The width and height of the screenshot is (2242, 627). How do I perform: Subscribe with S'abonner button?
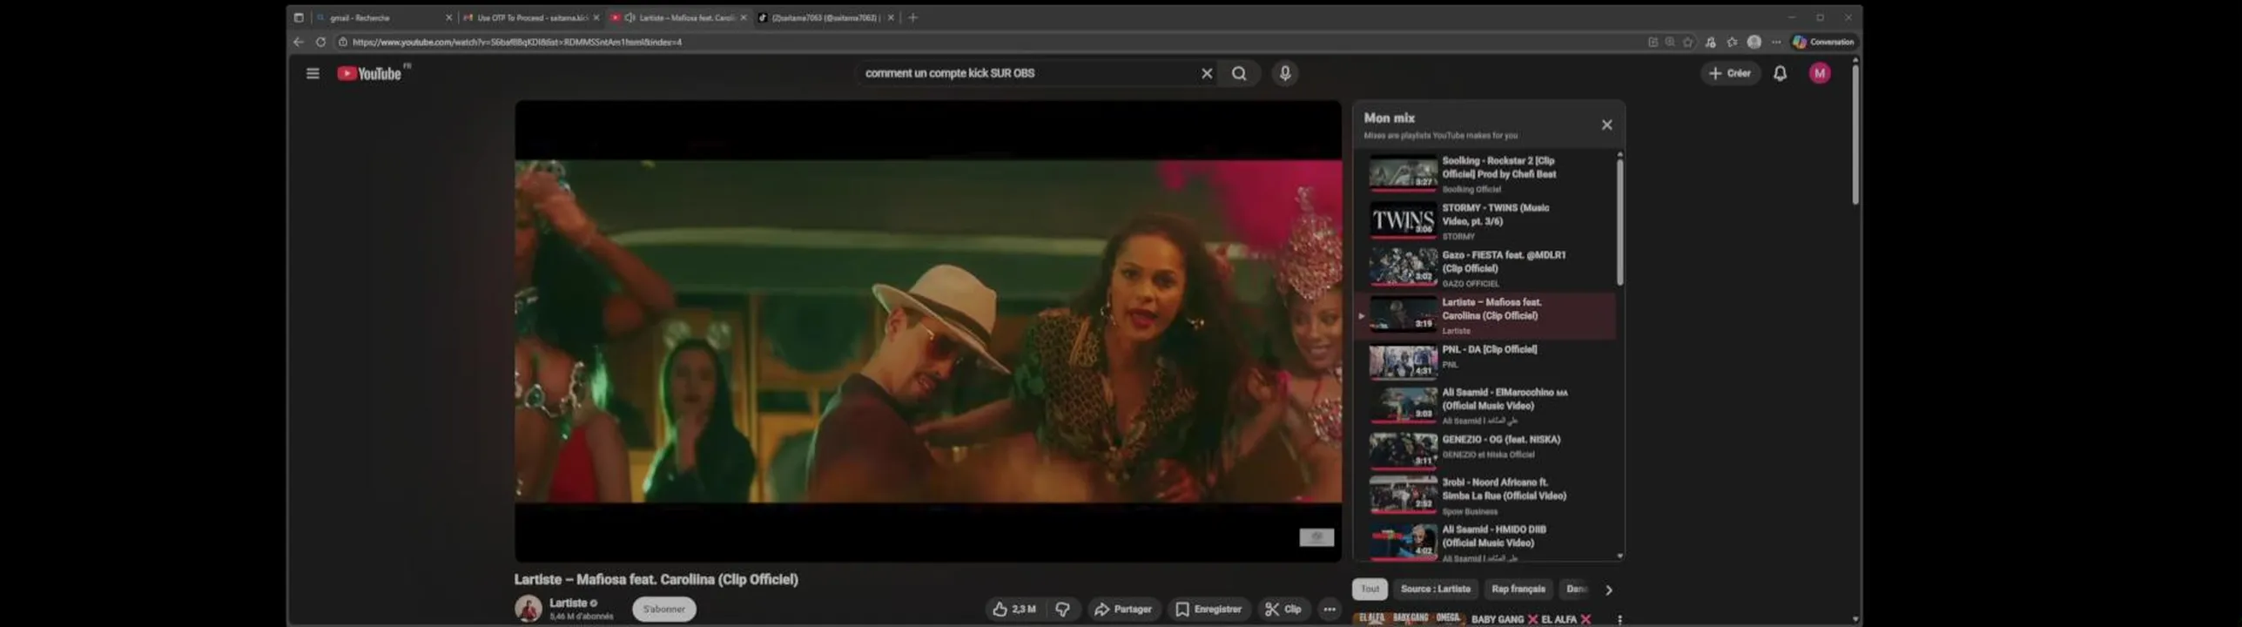click(x=664, y=610)
